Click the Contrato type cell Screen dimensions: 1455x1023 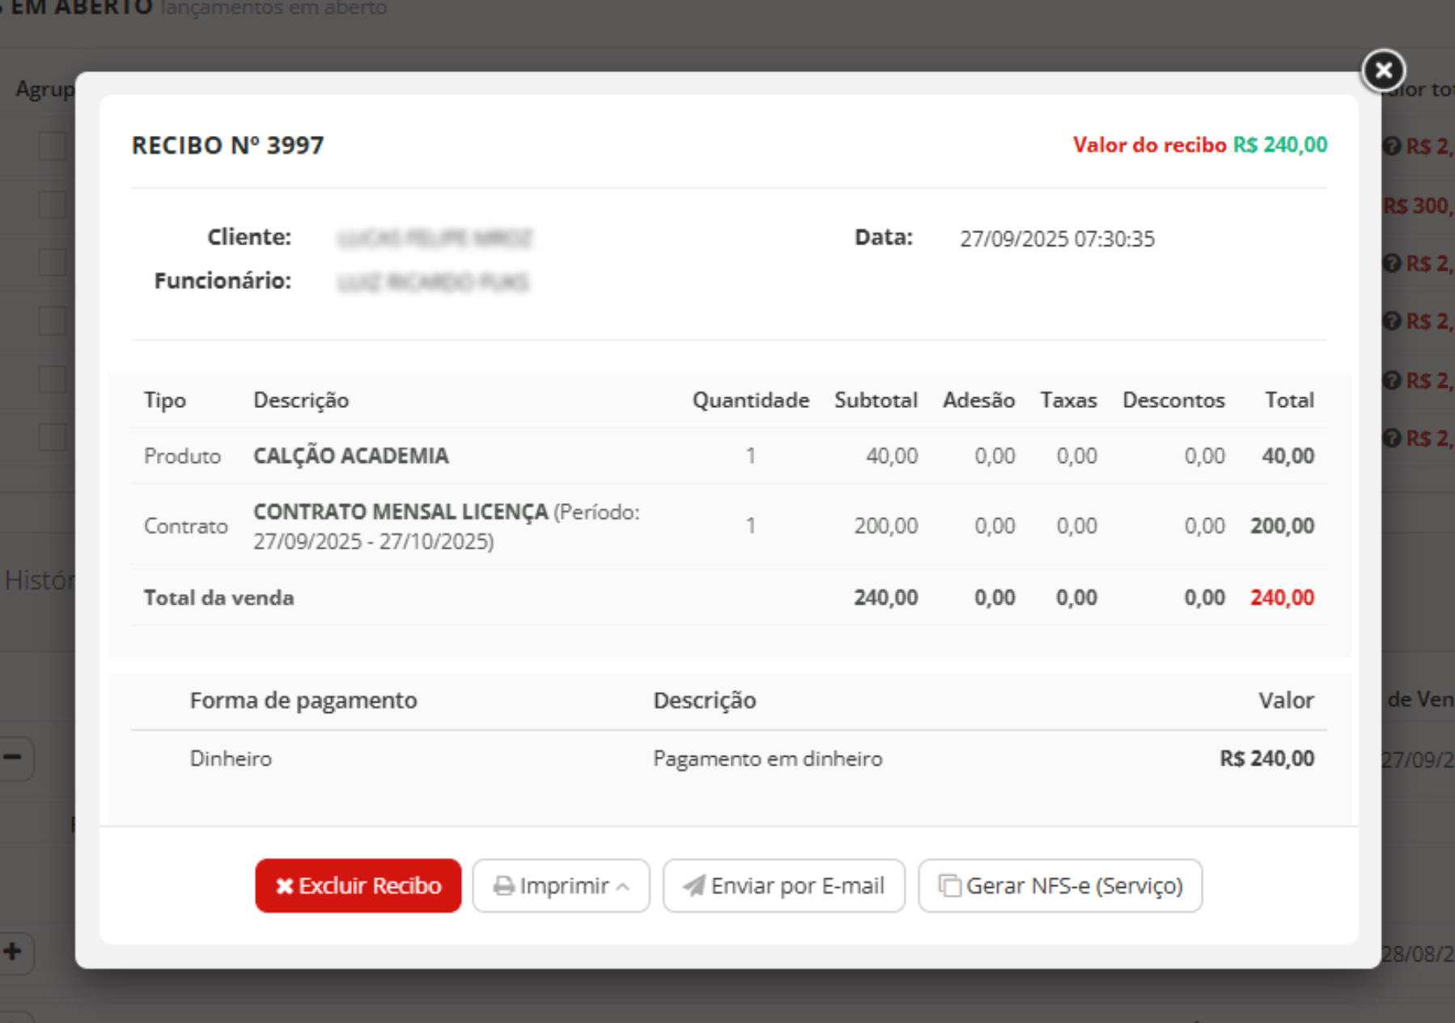coord(185,526)
